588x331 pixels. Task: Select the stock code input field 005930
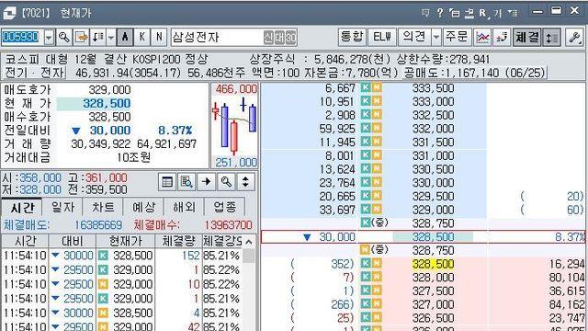pos(22,37)
